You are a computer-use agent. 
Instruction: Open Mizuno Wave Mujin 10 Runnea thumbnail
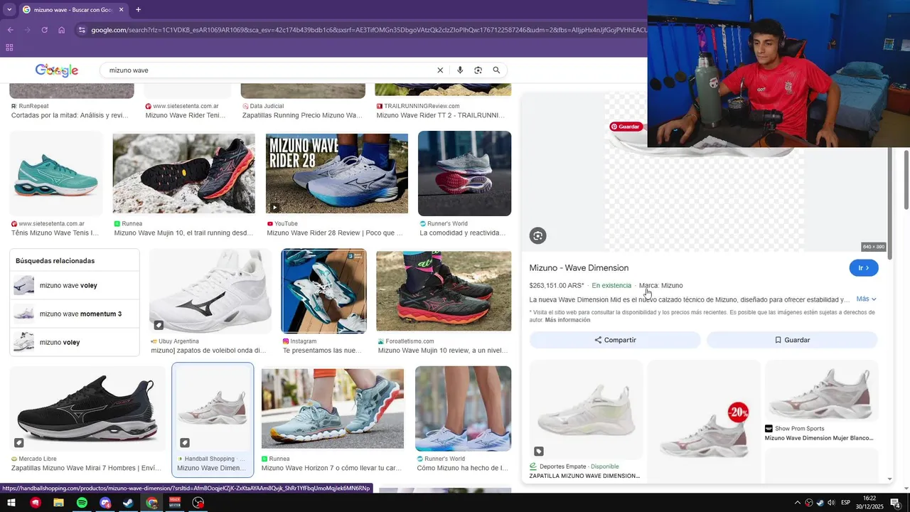tap(183, 174)
